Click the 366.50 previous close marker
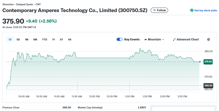Viewport: 219px width, 111px height. 208,86
